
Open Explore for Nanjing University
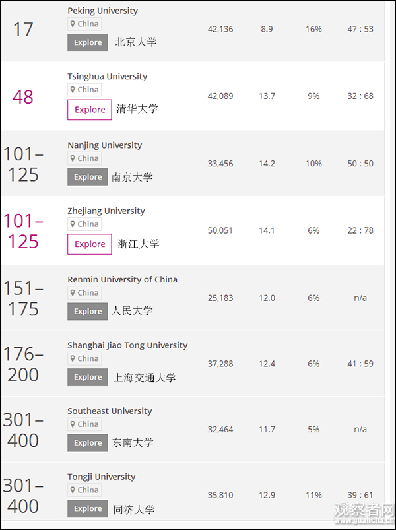87,177
